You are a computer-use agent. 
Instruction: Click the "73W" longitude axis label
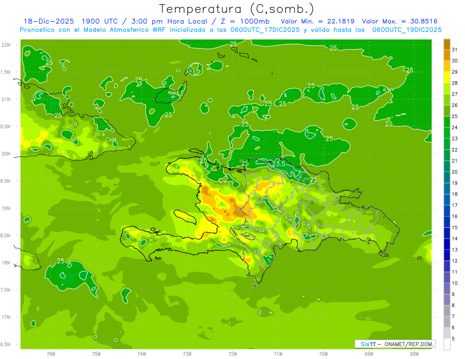[x=187, y=354]
